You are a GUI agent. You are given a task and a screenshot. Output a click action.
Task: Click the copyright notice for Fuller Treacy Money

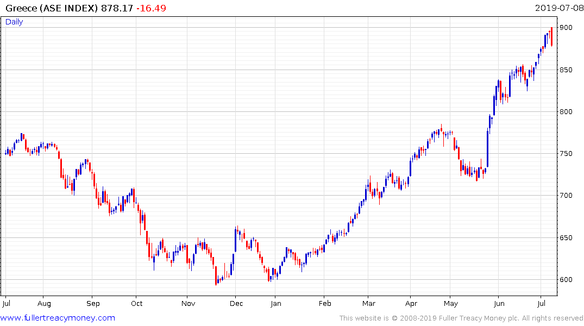click(x=461, y=318)
